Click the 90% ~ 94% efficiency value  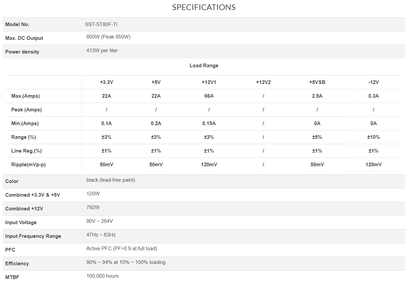pyautogui.click(x=126, y=262)
